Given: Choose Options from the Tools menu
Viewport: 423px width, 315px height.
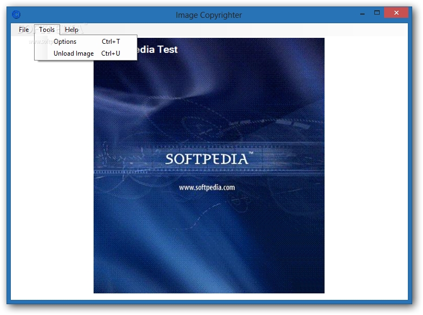Looking at the screenshot, I should pyautogui.click(x=86, y=42).
